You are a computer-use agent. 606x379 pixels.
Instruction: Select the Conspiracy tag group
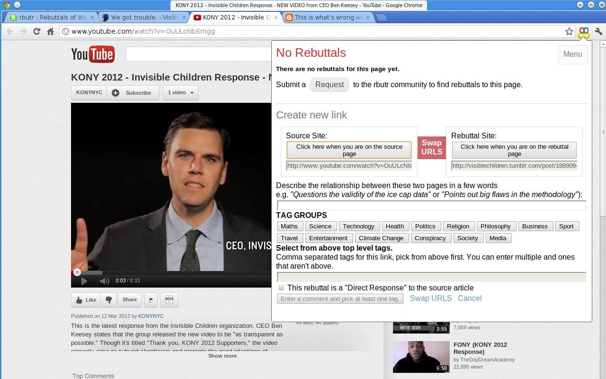click(x=430, y=238)
